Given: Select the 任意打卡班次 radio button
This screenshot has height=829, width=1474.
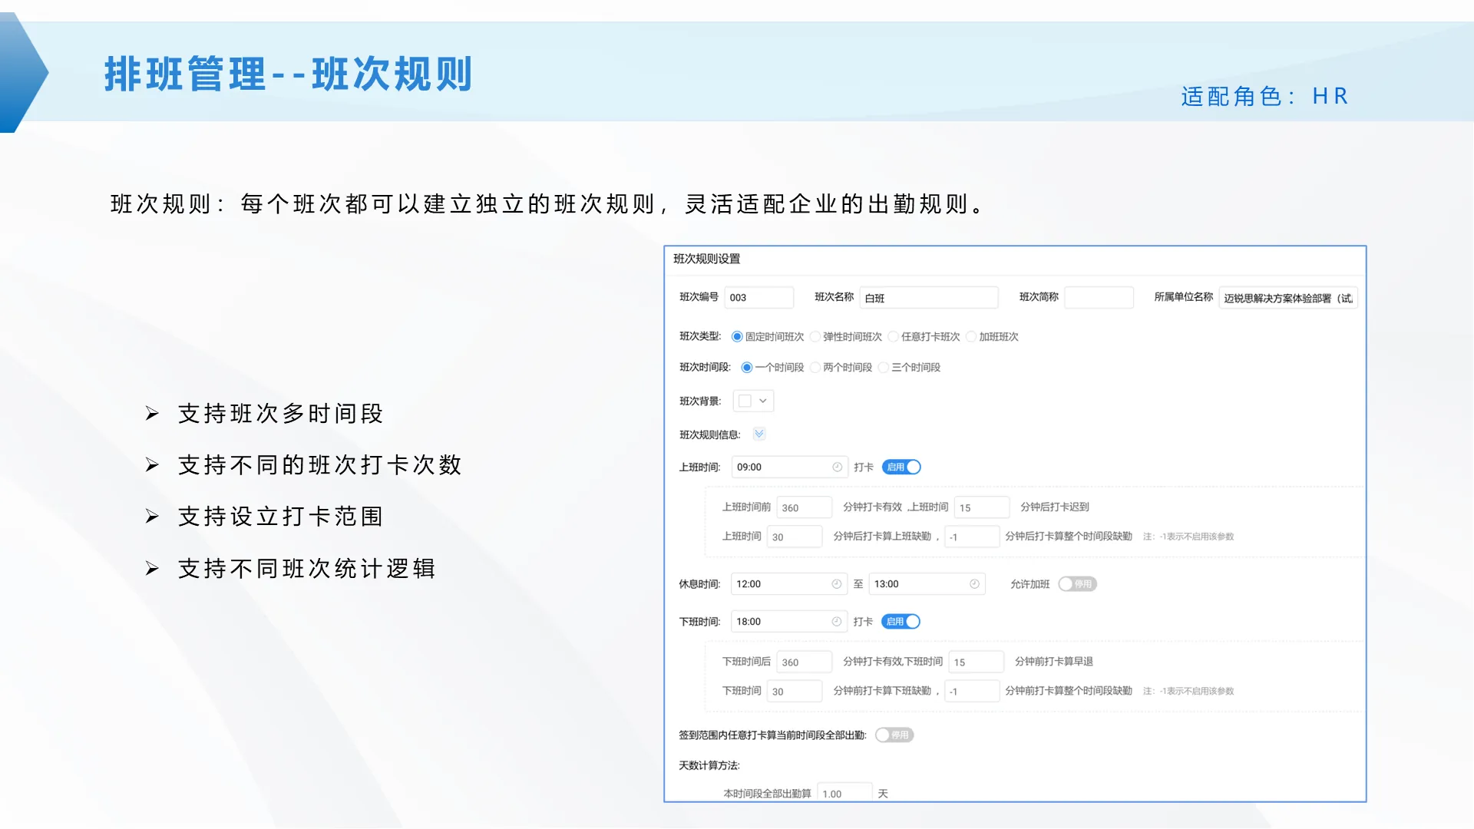Looking at the screenshot, I should click(894, 337).
